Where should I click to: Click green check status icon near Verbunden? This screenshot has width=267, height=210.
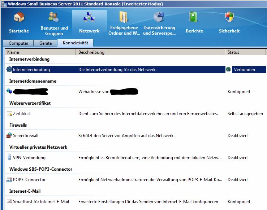click(228, 69)
